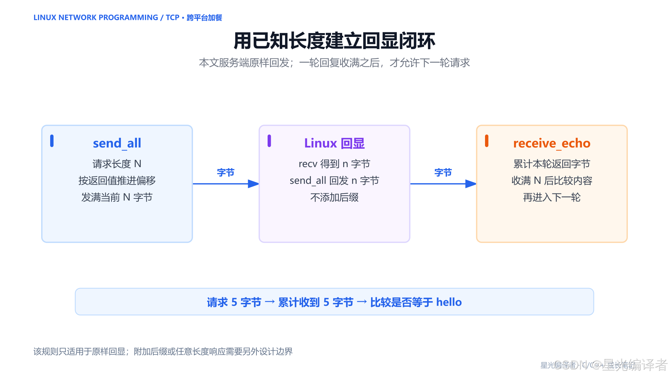The width and height of the screenshot is (669, 376).
Task: Click the line 再进入下一轮
Action: tap(552, 197)
